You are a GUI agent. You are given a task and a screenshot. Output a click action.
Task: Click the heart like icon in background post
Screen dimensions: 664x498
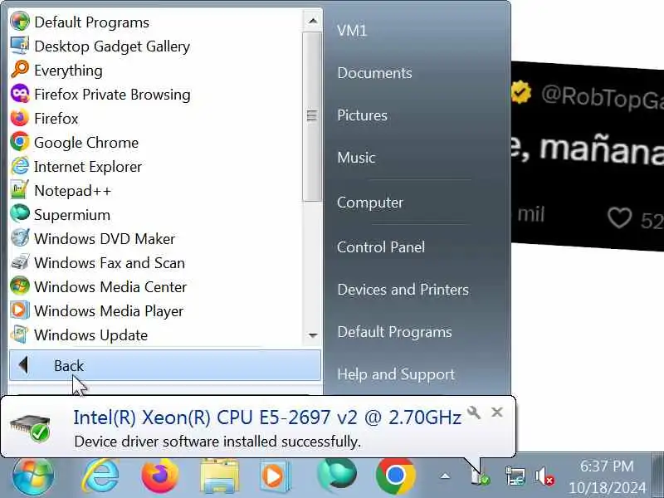pyautogui.click(x=619, y=218)
